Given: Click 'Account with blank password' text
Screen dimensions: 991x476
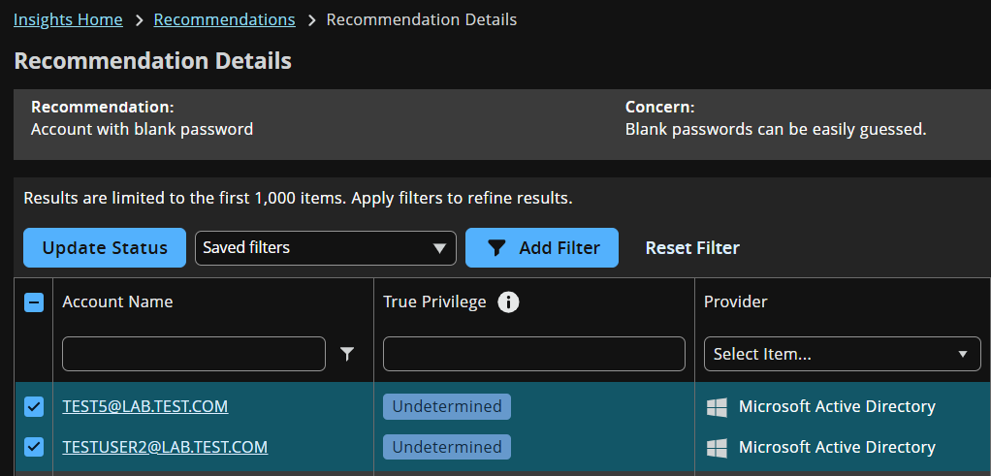Looking at the screenshot, I should (143, 130).
